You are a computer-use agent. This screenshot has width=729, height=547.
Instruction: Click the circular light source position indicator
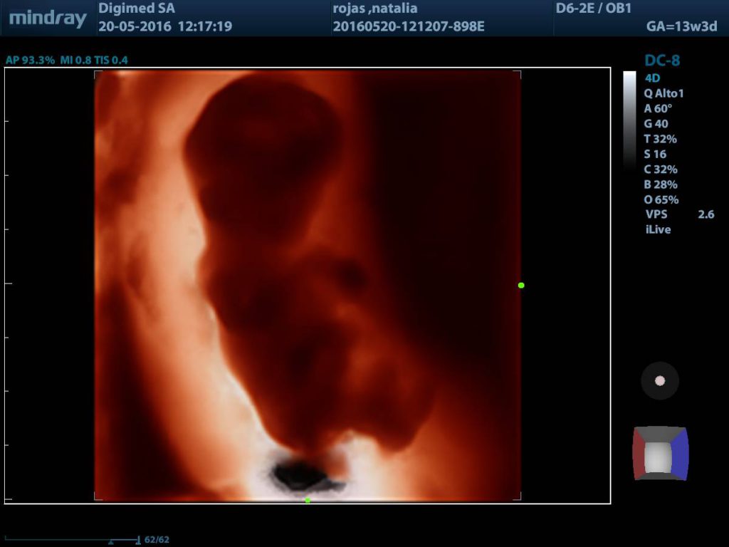[x=659, y=381]
